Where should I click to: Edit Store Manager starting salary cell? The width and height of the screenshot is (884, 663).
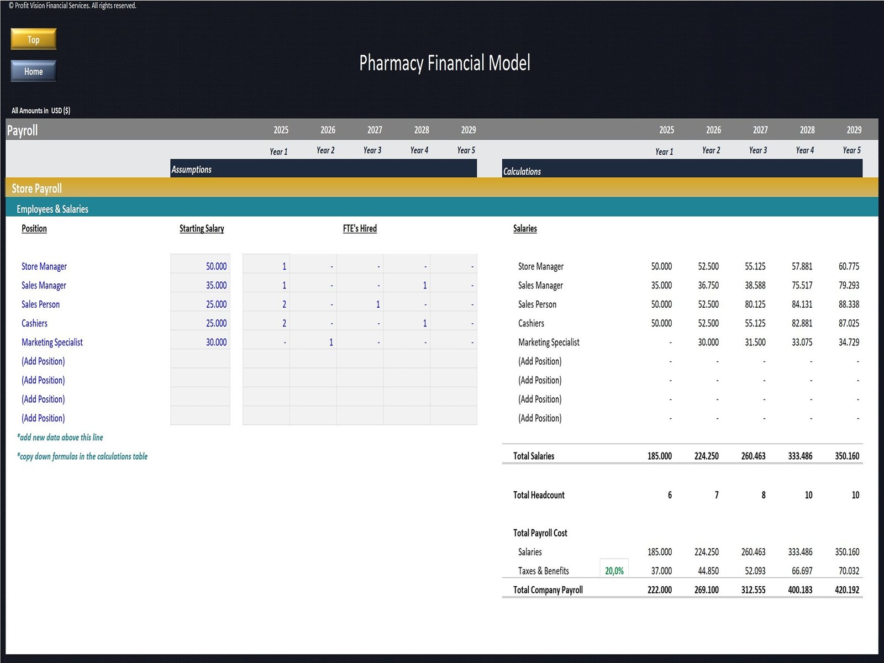click(x=201, y=266)
